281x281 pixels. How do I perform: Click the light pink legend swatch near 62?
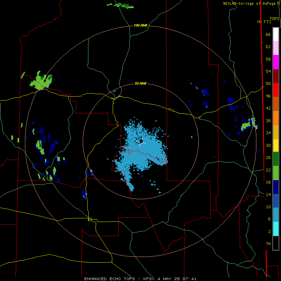(x=276, y=48)
